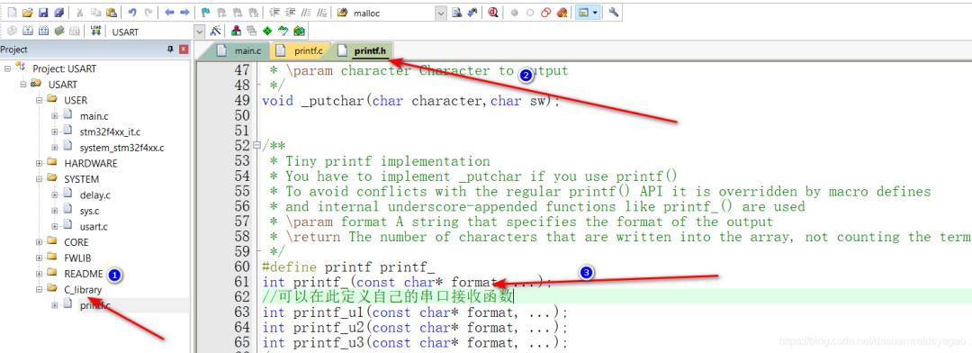Expand the CORE group in the project tree
The width and height of the screenshot is (972, 353).
click(39, 242)
